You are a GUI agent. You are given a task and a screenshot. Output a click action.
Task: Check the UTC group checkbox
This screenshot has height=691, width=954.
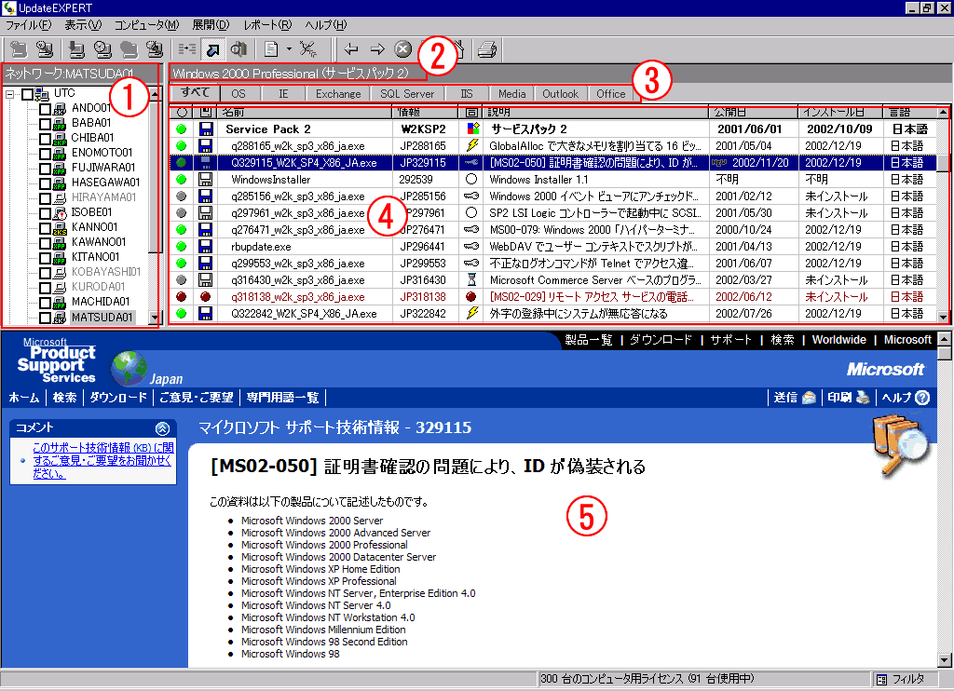coord(27,94)
